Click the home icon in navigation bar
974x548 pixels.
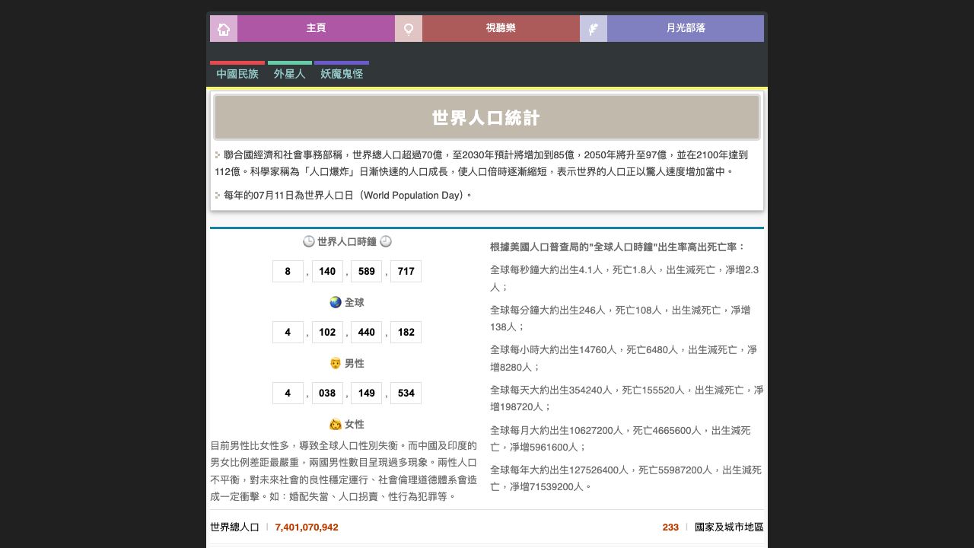point(224,29)
